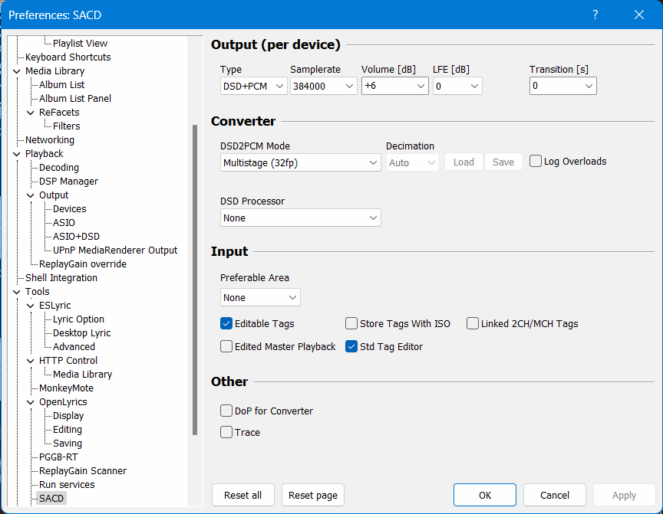This screenshot has width=663, height=514.
Task: Click the Reset page button
Action: [313, 495]
